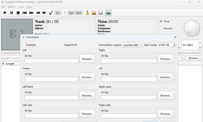
Task: Click the # column header
Action: [3, 63]
